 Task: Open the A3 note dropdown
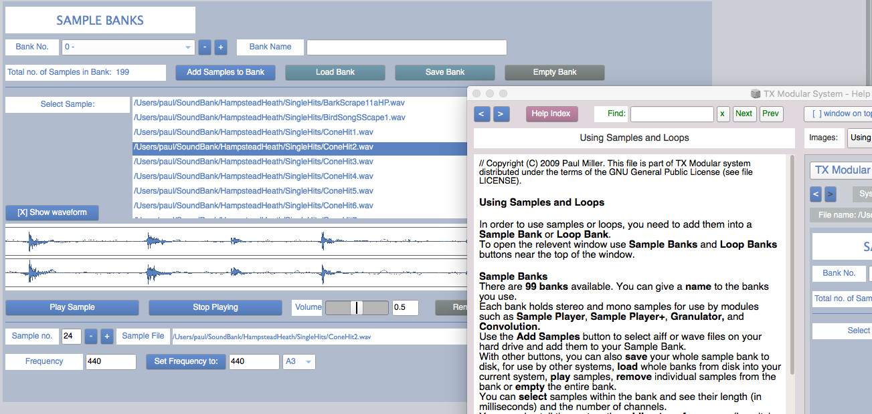pyautogui.click(x=298, y=362)
